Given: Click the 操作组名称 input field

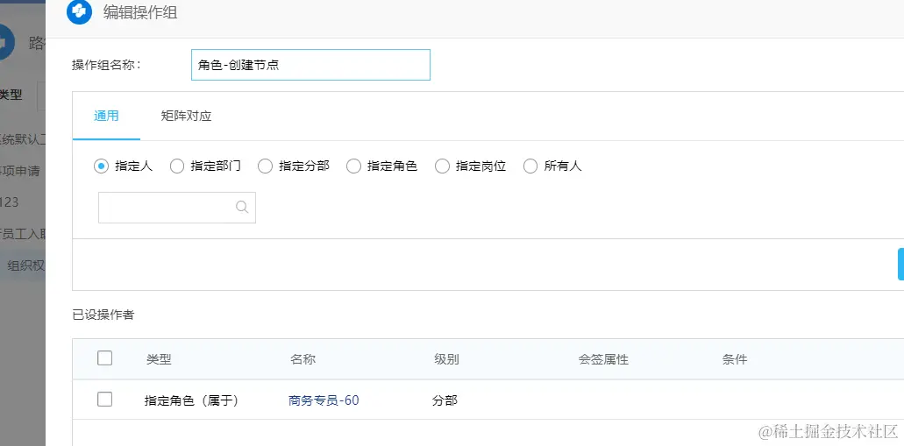Looking at the screenshot, I should (x=310, y=65).
